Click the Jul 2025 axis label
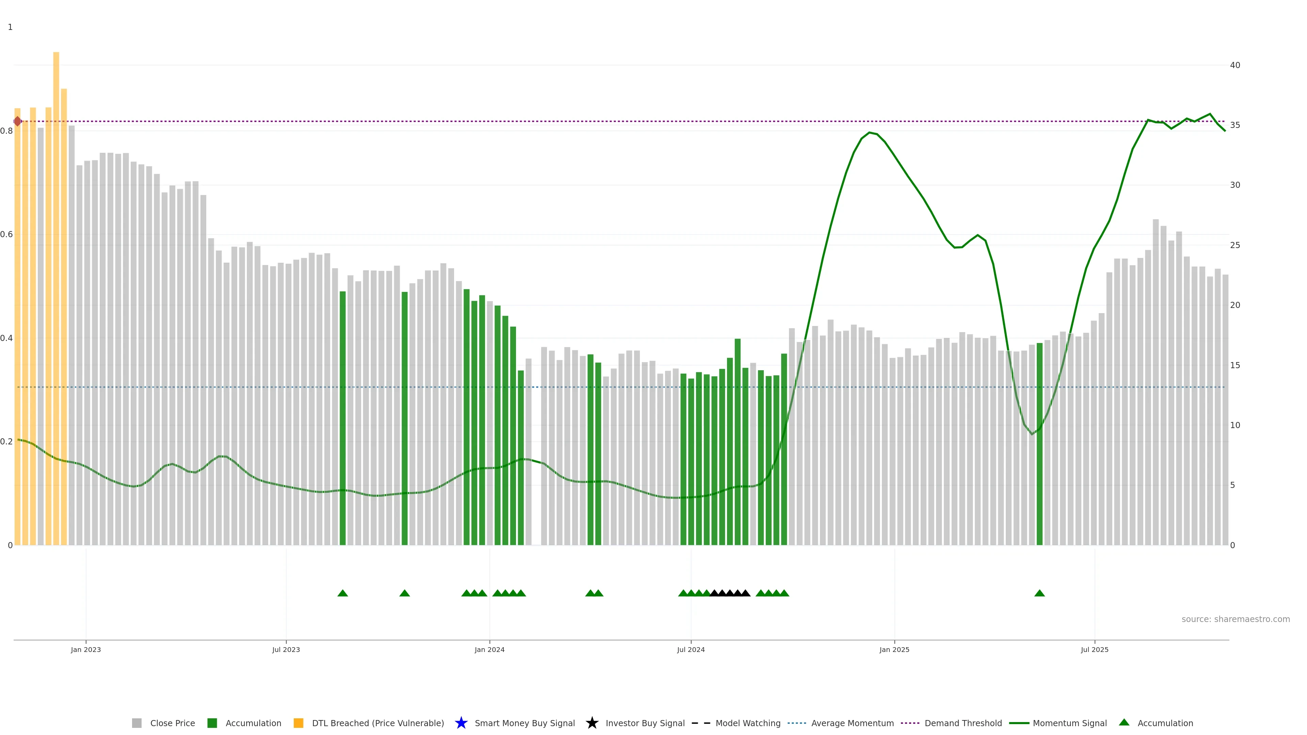 point(1094,650)
